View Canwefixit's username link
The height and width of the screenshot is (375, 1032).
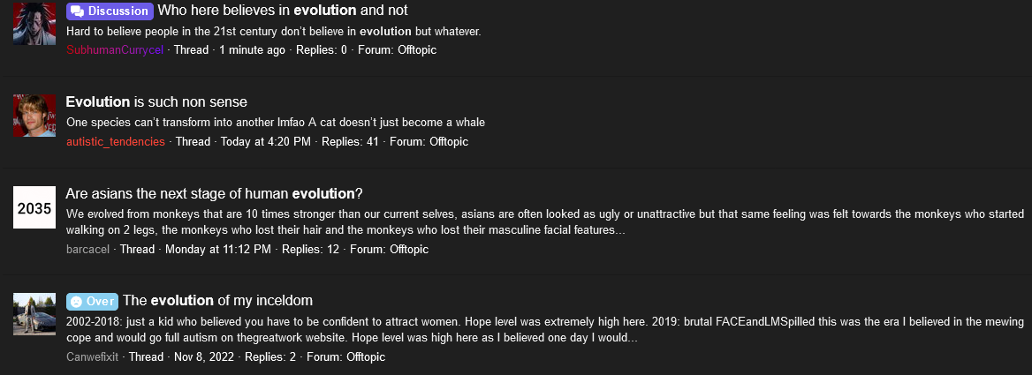tap(93, 357)
